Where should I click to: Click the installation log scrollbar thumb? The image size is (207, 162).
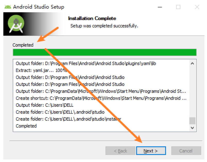point(192,121)
